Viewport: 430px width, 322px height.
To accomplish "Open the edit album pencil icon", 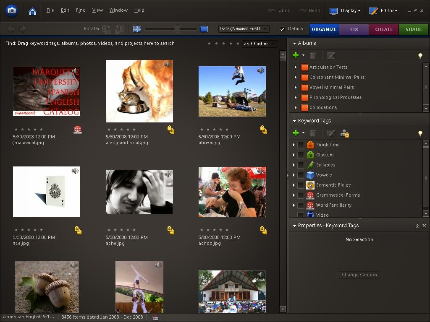I will point(331,55).
